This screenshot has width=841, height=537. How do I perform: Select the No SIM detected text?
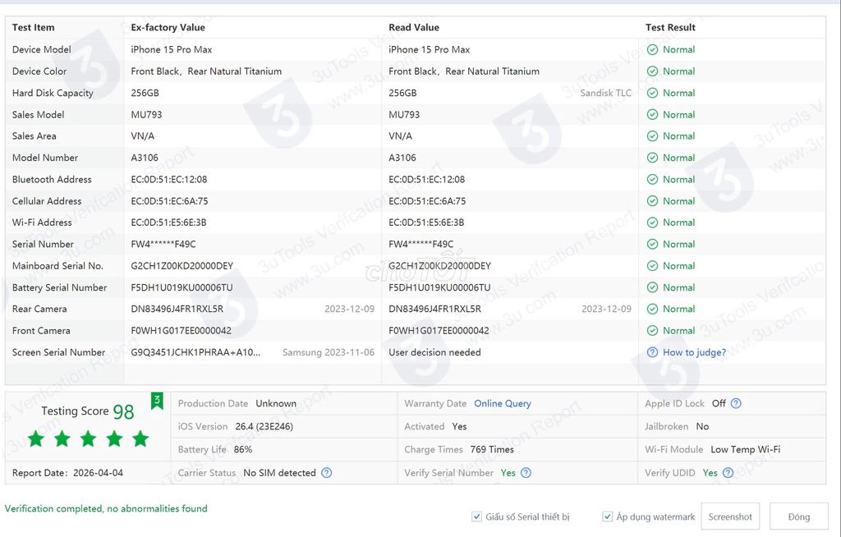tap(279, 473)
